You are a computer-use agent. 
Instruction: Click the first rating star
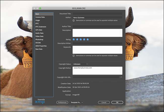[x=74, y=39]
